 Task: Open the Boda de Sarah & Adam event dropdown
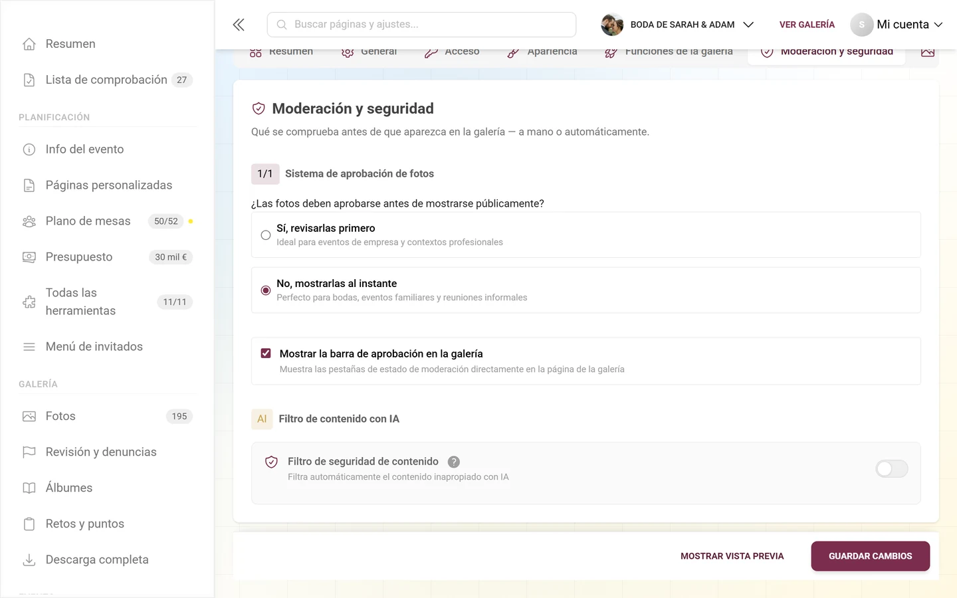coord(677,25)
